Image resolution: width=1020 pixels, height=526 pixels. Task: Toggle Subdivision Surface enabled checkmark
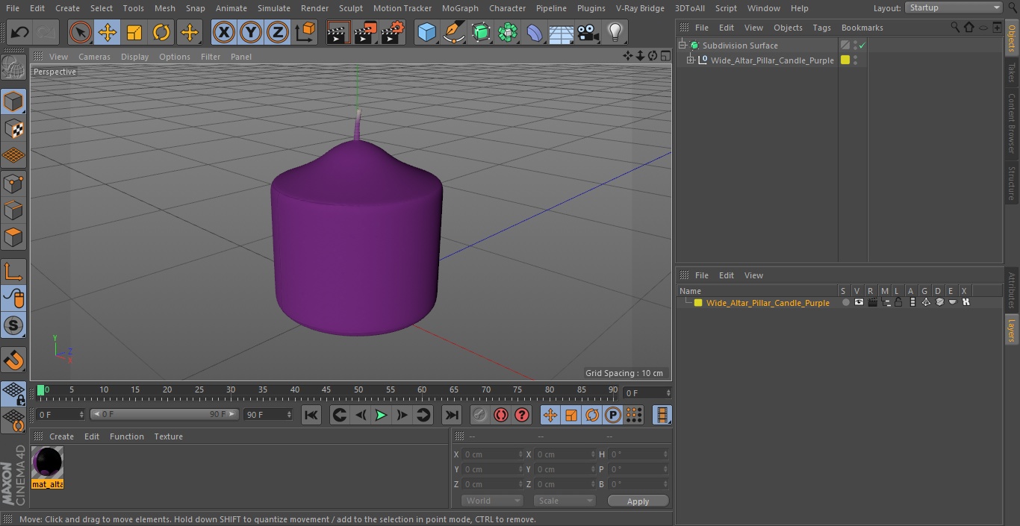click(x=862, y=46)
